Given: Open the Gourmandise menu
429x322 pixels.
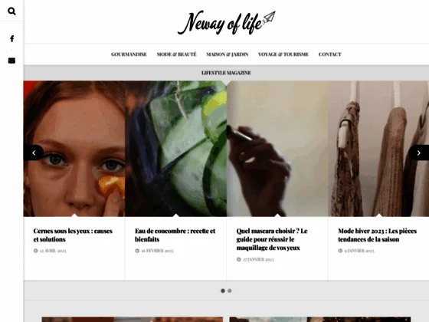Looking at the screenshot, I should coord(129,54).
